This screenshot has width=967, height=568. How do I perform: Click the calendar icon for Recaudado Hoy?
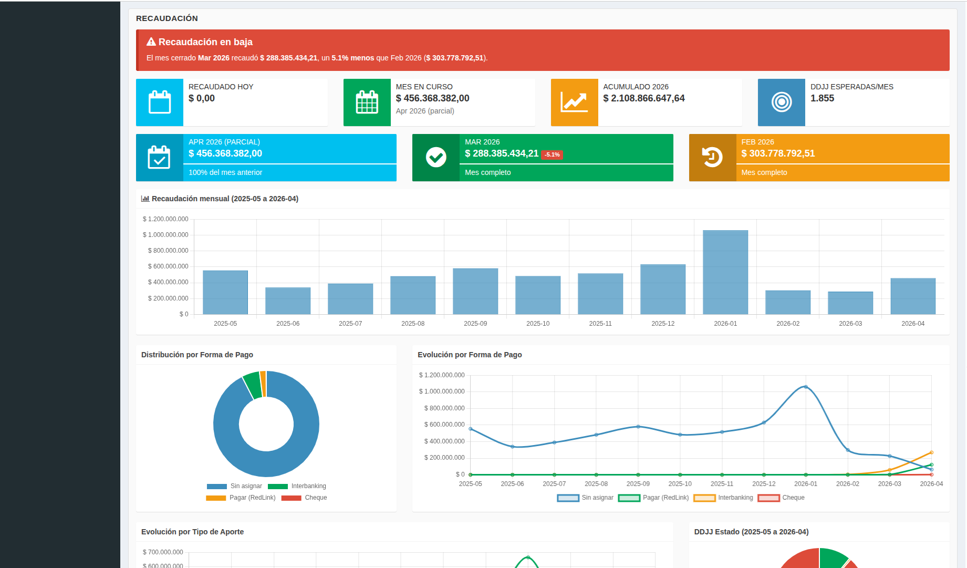click(160, 102)
